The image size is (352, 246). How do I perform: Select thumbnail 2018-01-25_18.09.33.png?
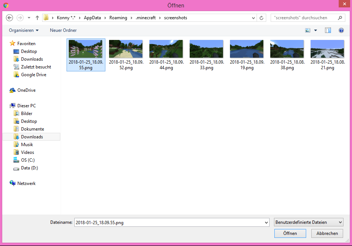pyautogui.click(x=207, y=55)
